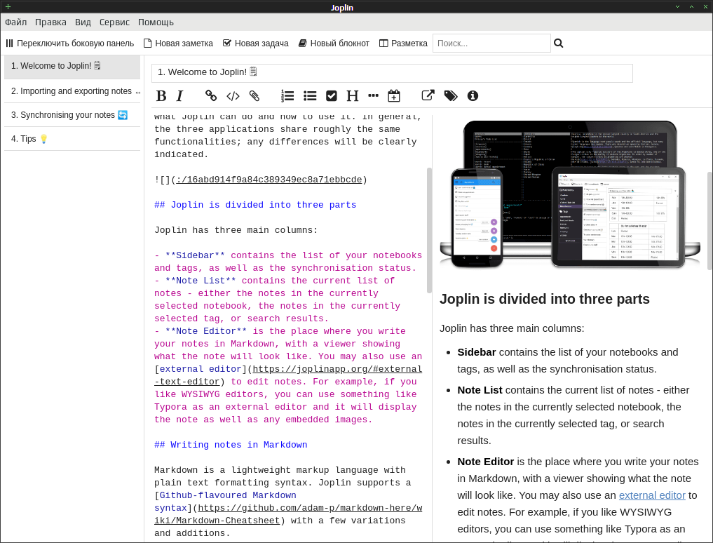Click the Joplin devices image in preview
The width and height of the screenshot is (713, 543).
pos(570,194)
